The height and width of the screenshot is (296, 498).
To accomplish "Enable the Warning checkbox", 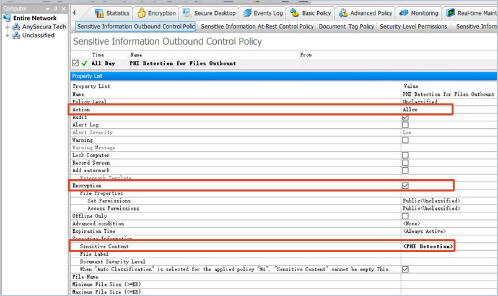I will 405,140.
